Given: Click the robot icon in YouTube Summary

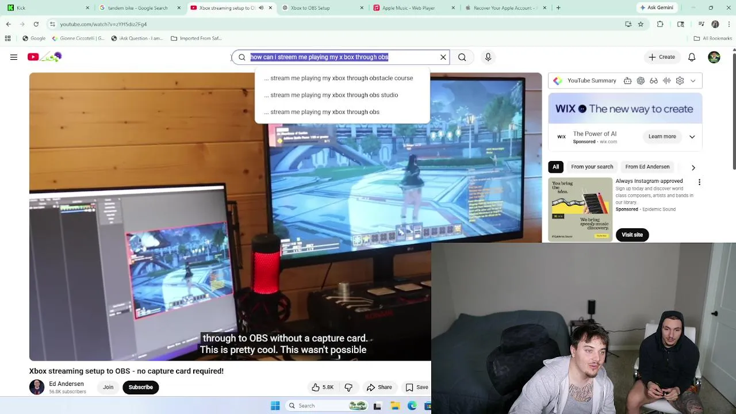Looking at the screenshot, I should click(x=628, y=80).
